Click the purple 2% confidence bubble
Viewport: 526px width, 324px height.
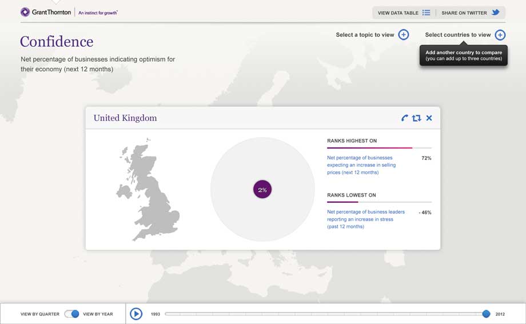point(262,190)
